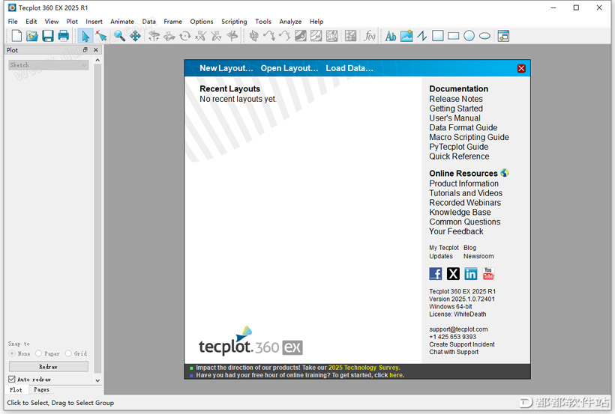Select the Insert Image tool
615x414 pixels.
point(406,36)
